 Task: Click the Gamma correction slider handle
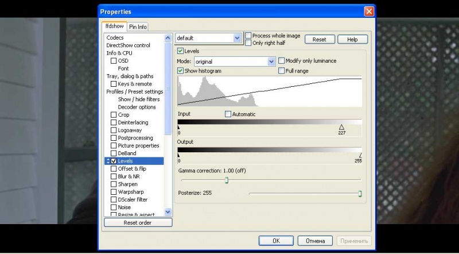click(x=227, y=180)
